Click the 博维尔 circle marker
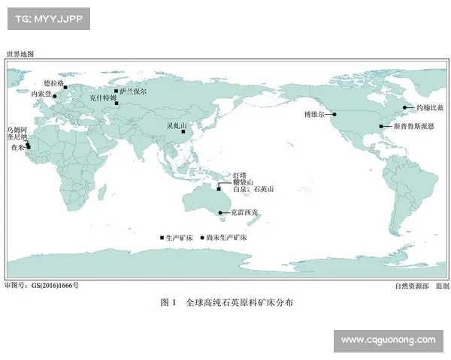The width and height of the screenshot is (451, 360). click(x=334, y=115)
